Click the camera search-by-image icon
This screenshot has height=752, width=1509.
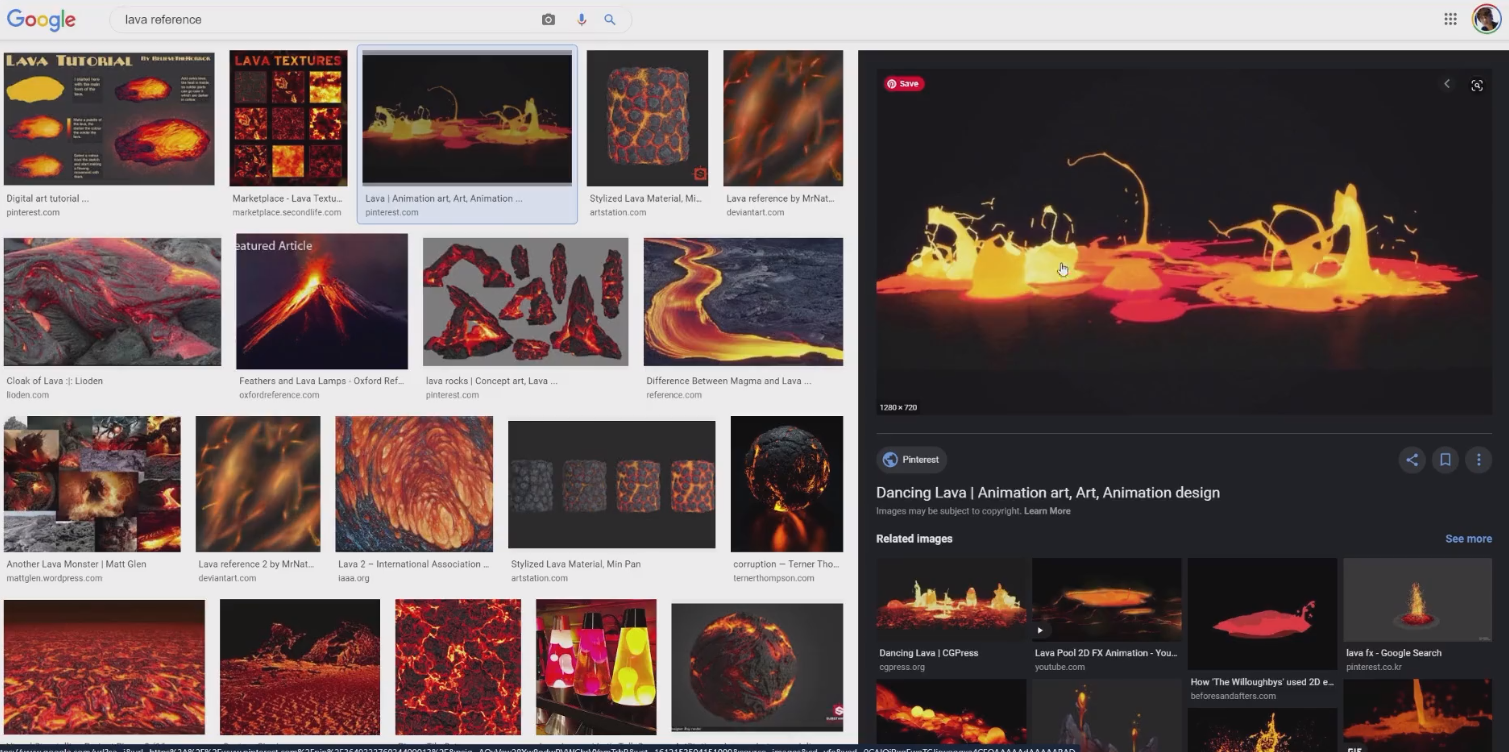[x=548, y=19]
